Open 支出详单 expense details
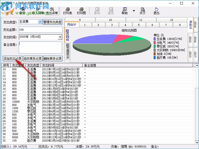The height and width of the screenshot is (149, 199). click(x=52, y=11)
